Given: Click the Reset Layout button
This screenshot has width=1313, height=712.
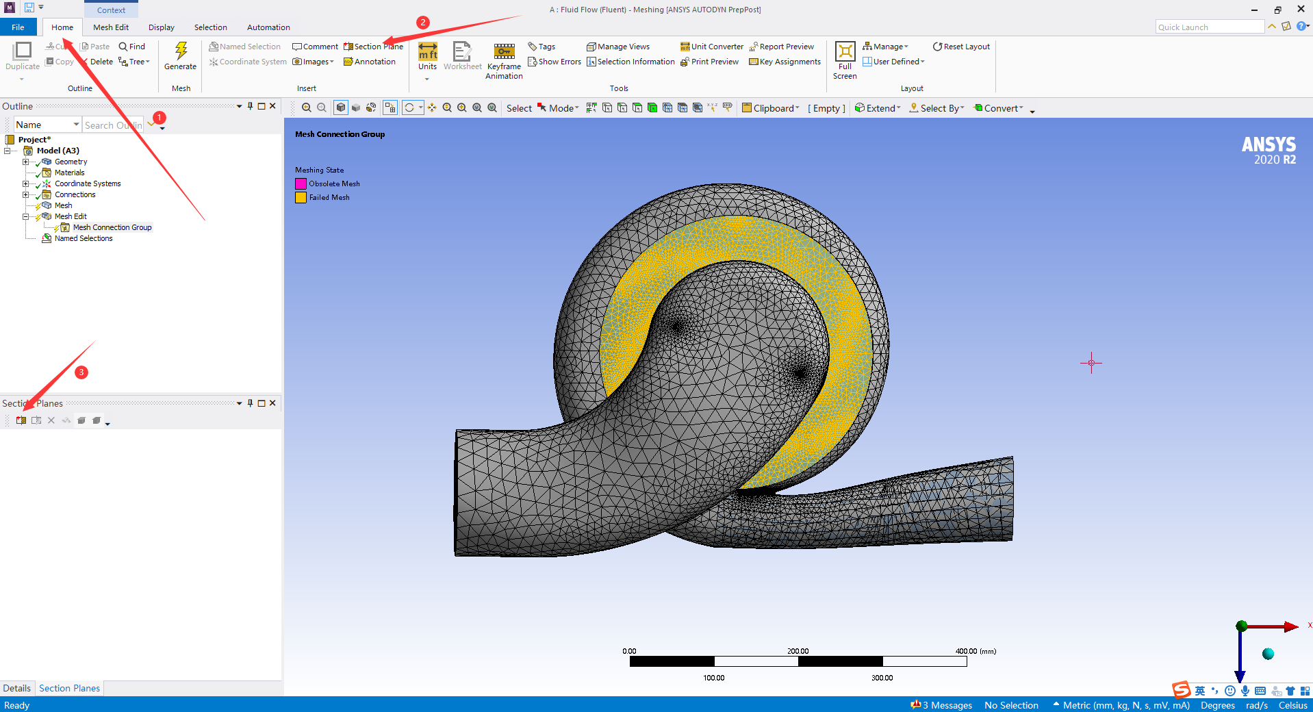Looking at the screenshot, I should (961, 46).
